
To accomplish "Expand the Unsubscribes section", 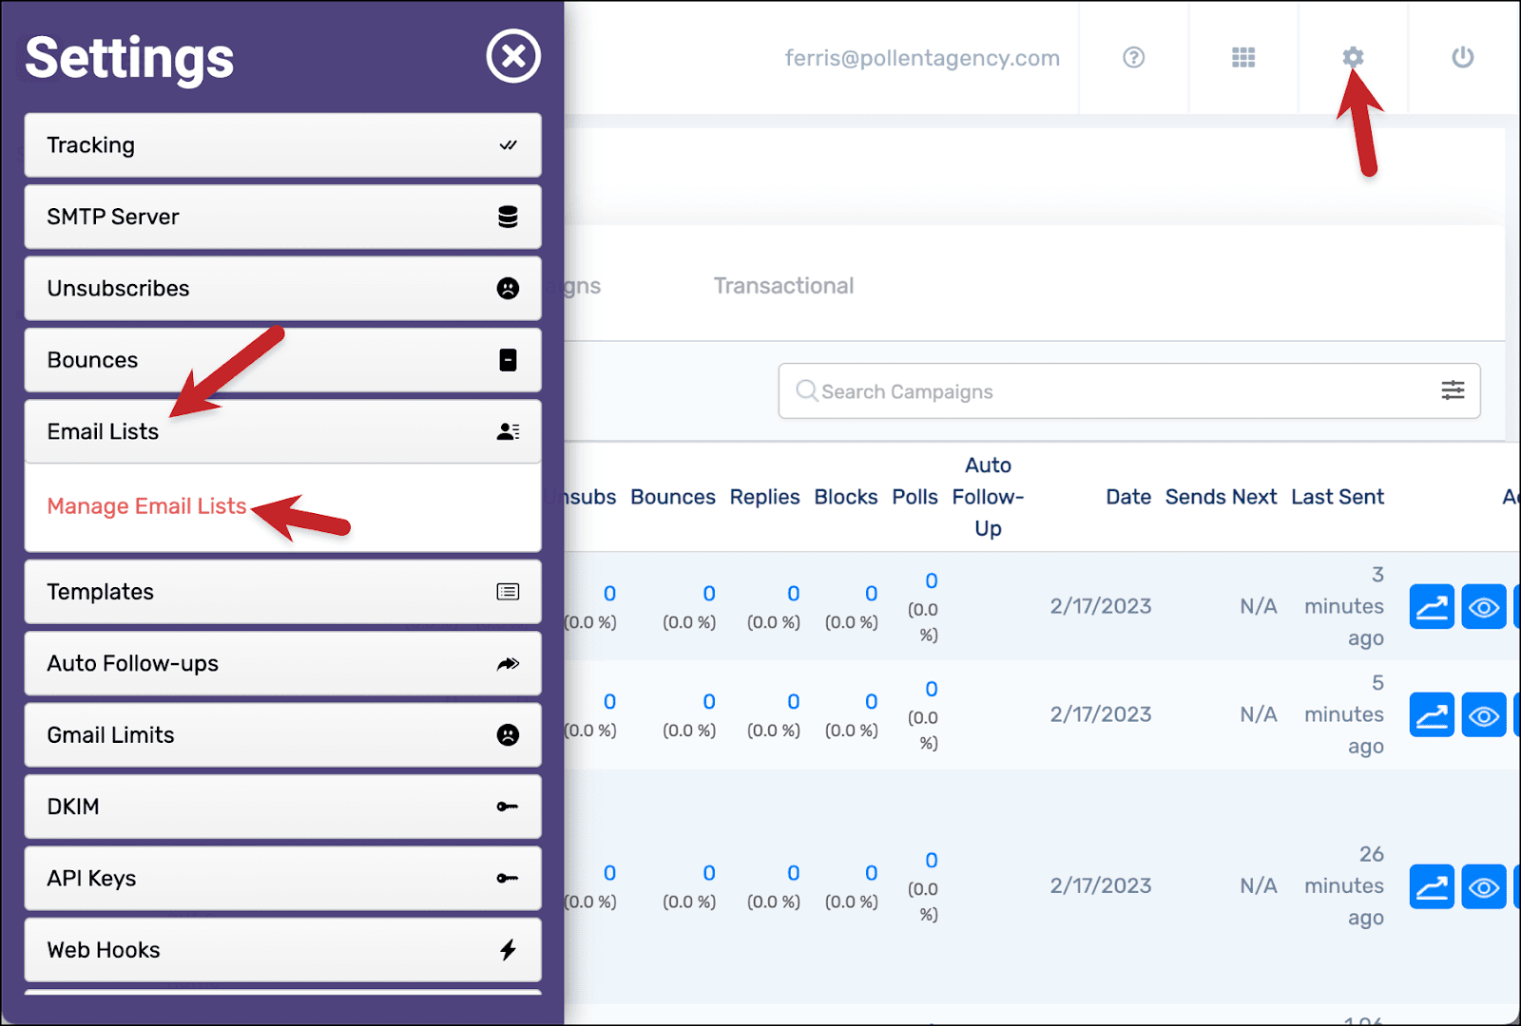I will click(282, 288).
